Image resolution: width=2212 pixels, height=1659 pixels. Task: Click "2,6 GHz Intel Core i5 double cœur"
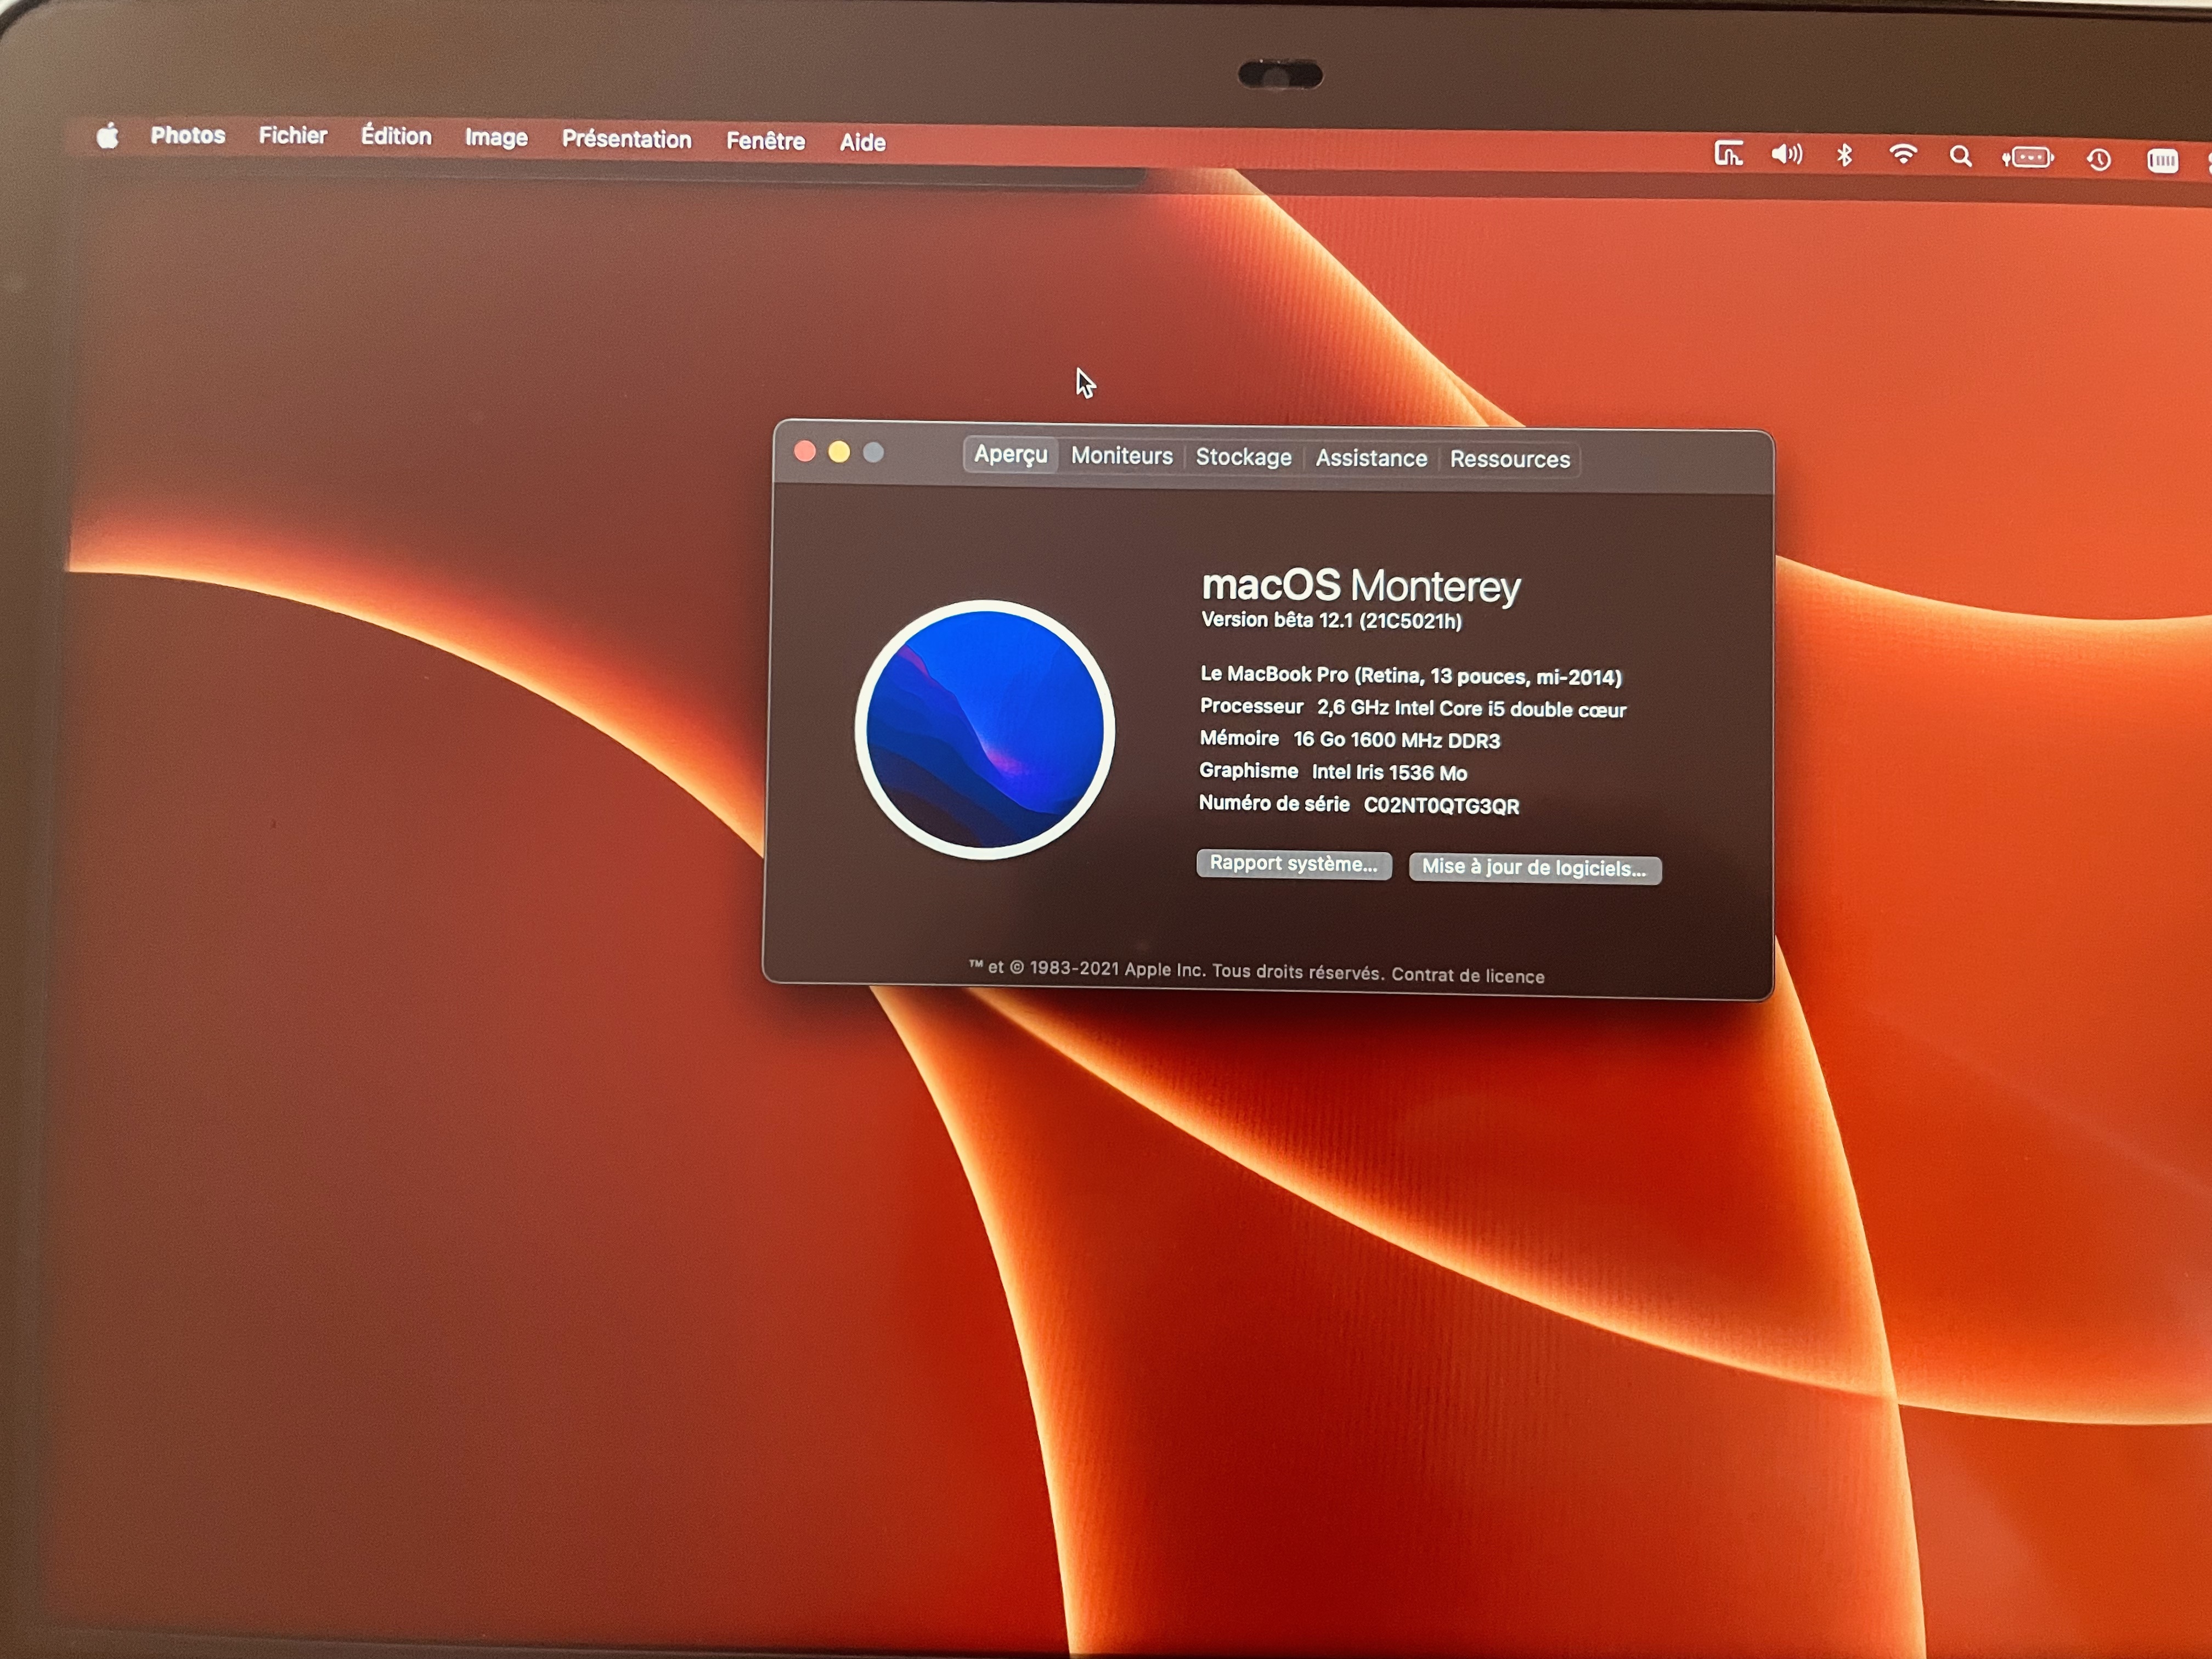click(x=1472, y=709)
